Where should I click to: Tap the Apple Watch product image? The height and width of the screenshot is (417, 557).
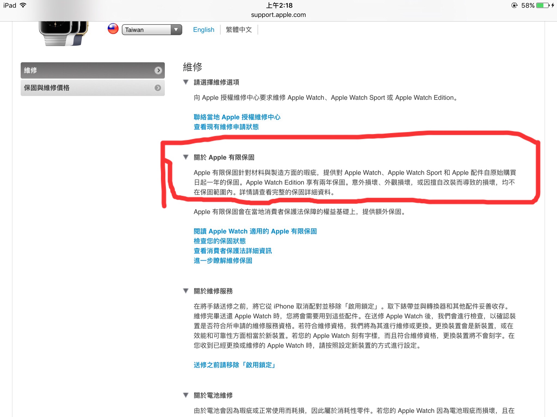point(64,33)
